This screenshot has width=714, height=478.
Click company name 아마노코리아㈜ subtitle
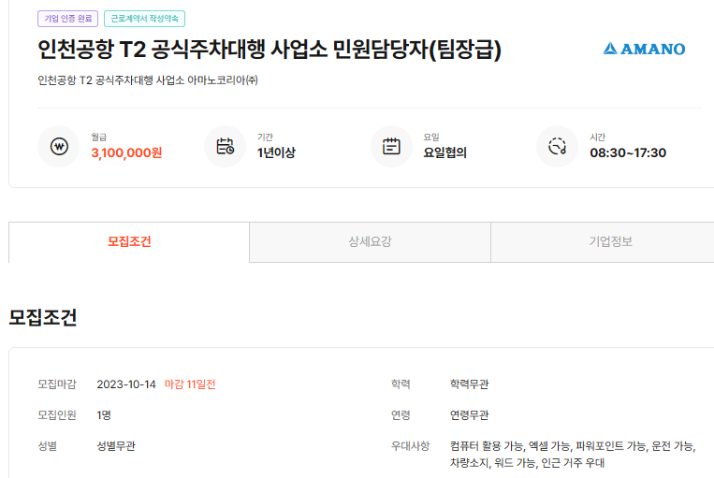[223, 80]
